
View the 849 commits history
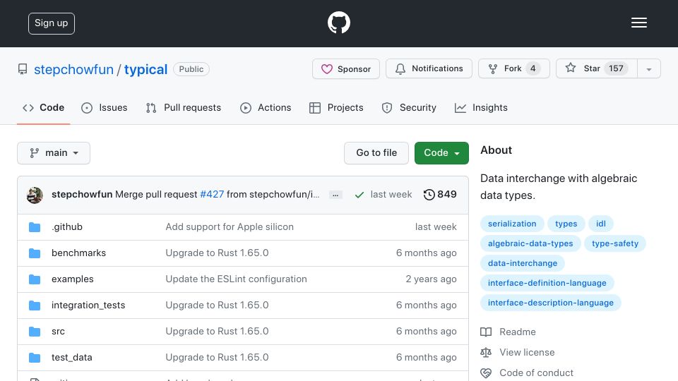pos(440,195)
